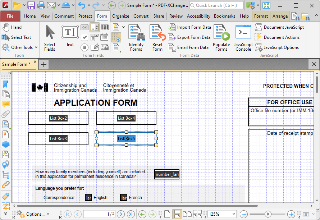Screen dimensions: 320x220
Task: Toggle two pages continuous layout
Action: coord(197,214)
